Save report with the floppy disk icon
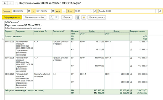Viewport: 163px width, 100px height. pyautogui.click(x=78, y=18)
